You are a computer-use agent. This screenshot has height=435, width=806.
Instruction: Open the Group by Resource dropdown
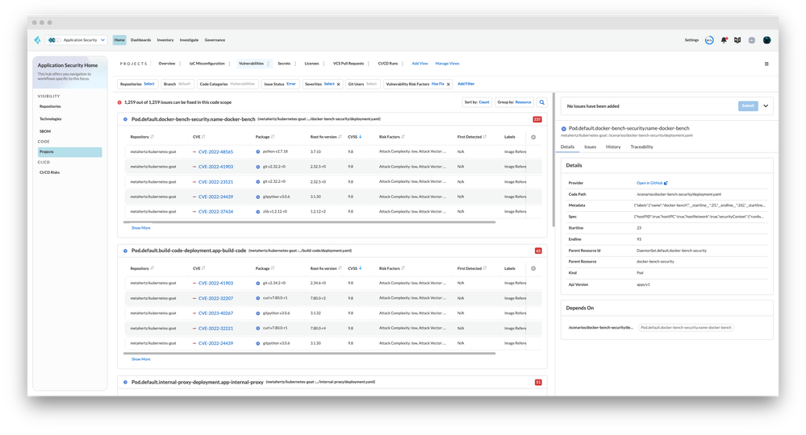[514, 102]
